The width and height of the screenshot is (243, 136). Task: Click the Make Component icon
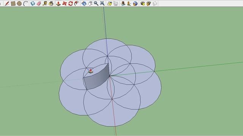coord(33,3)
